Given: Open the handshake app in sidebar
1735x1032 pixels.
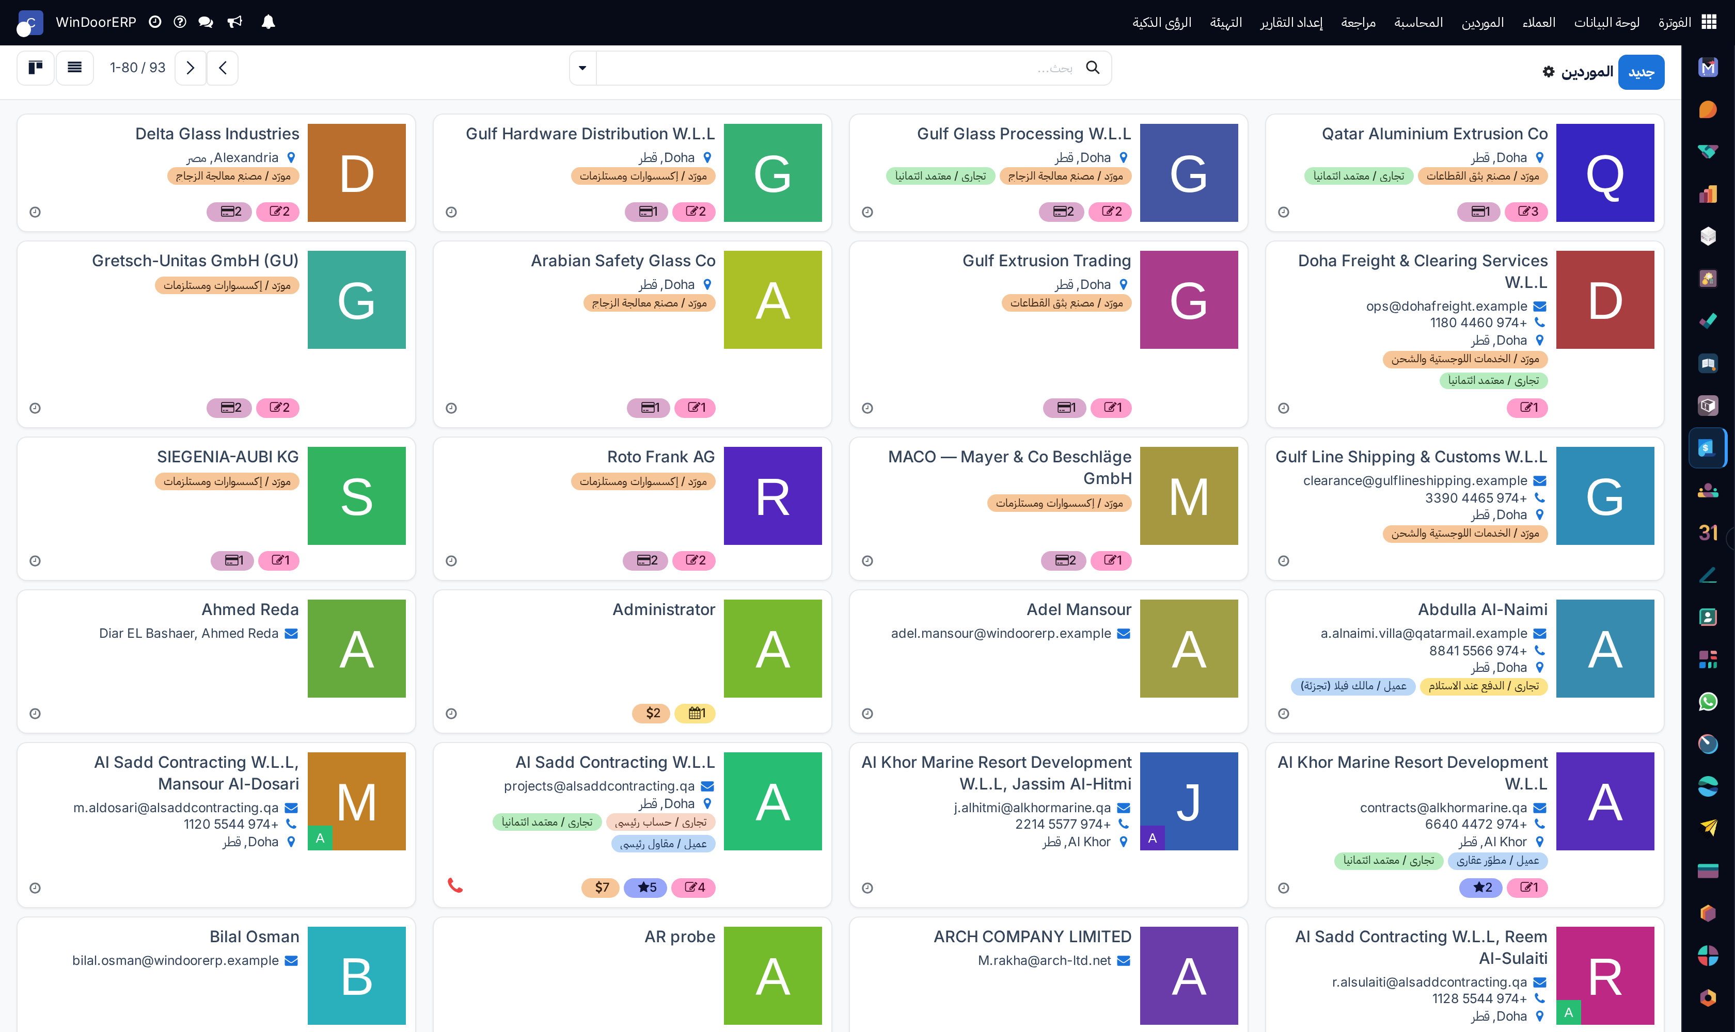Looking at the screenshot, I should [1708, 152].
